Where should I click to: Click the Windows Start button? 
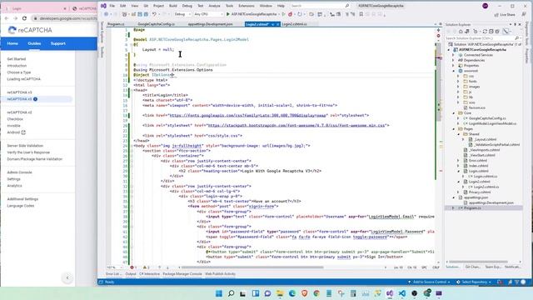pyautogui.click(x=219, y=293)
